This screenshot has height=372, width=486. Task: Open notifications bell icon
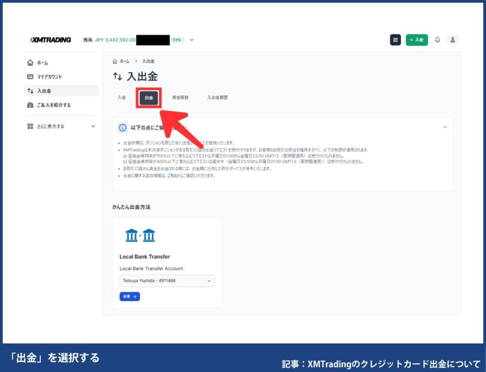pos(437,40)
